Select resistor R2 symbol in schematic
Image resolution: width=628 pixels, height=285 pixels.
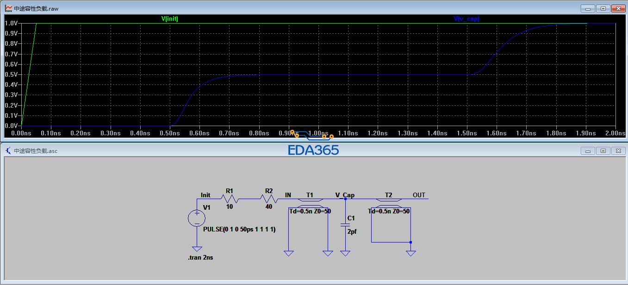269,199
